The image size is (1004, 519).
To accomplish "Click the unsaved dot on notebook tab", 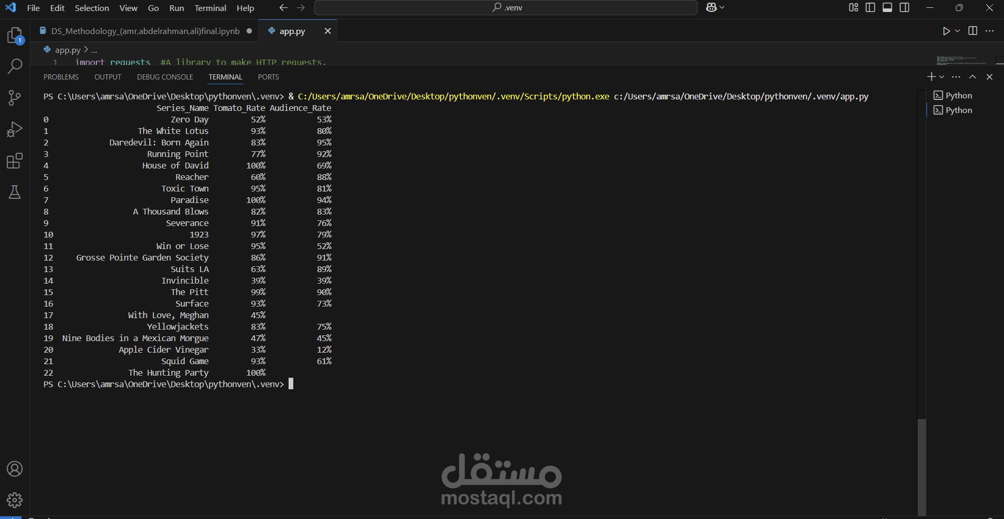I will click(x=249, y=31).
